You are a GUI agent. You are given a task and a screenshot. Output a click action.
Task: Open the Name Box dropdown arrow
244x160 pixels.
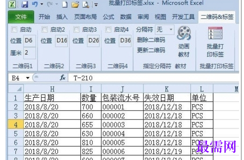[28, 78]
